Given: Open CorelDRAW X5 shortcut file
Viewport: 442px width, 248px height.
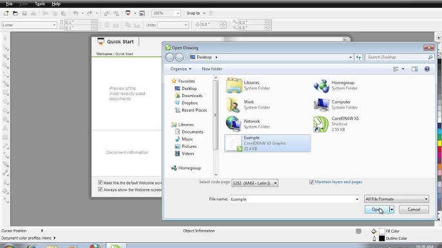Looking at the screenshot, I should click(x=336, y=124).
